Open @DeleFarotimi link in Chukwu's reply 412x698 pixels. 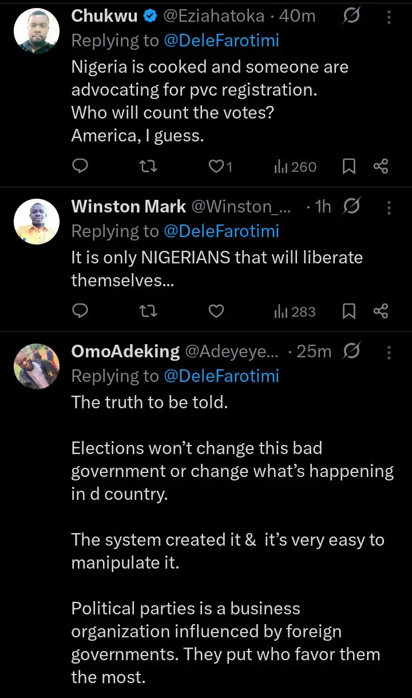(221, 41)
